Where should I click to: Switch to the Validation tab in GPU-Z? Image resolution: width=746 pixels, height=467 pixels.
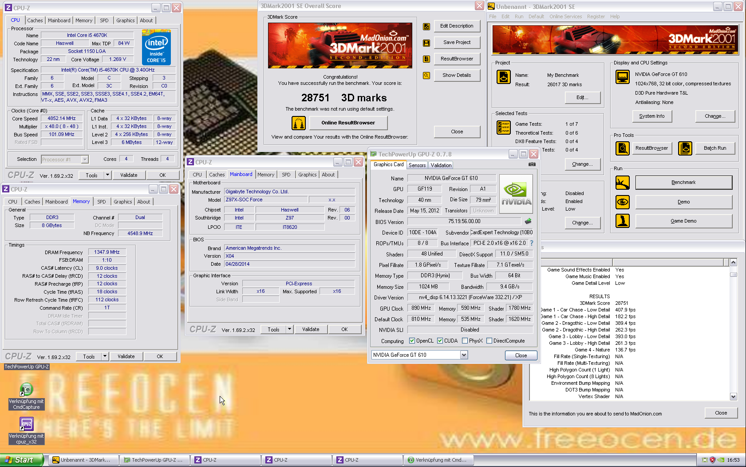pyautogui.click(x=441, y=165)
